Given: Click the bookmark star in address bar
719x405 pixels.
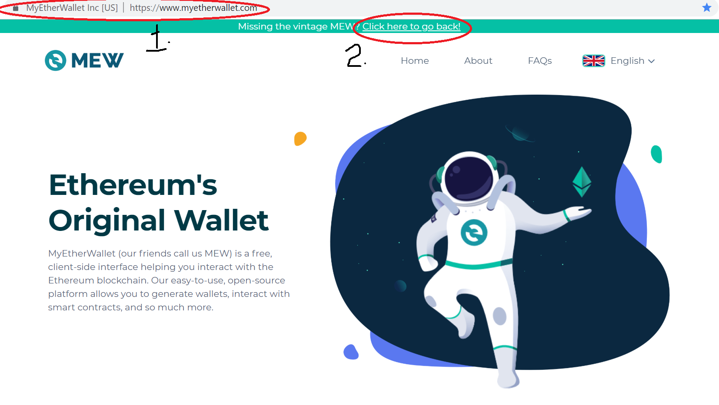Looking at the screenshot, I should [x=707, y=7].
